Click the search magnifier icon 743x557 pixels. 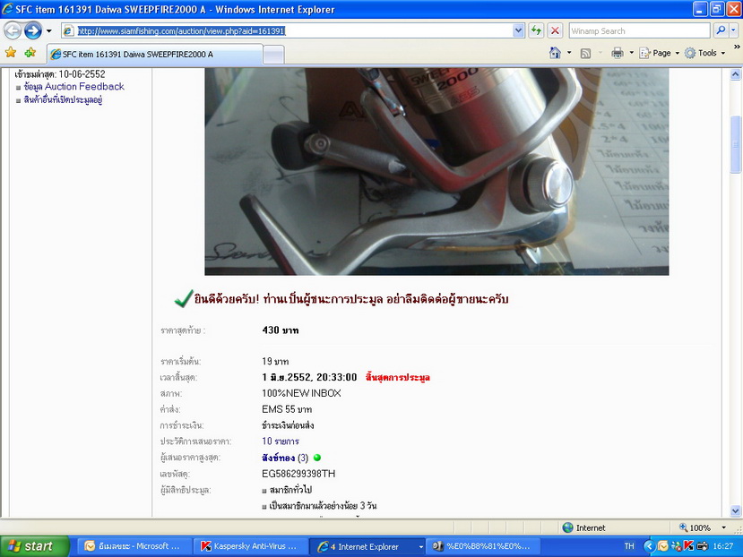[x=721, y=30]
